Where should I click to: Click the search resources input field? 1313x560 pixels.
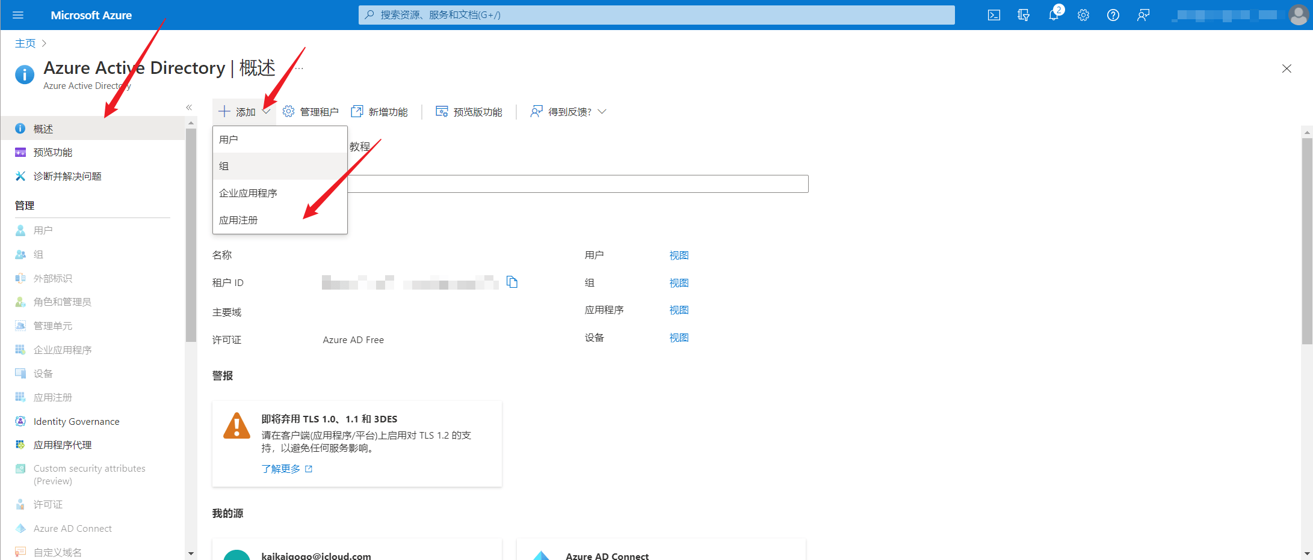tap(656, 15)
